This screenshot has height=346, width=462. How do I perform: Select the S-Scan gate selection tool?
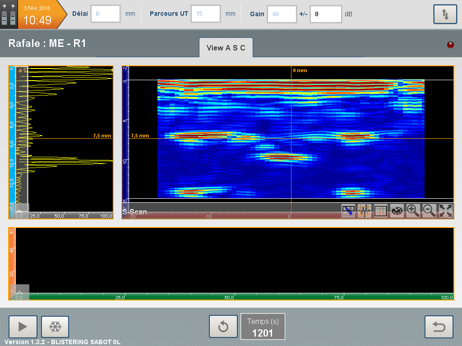pos(365,211)
